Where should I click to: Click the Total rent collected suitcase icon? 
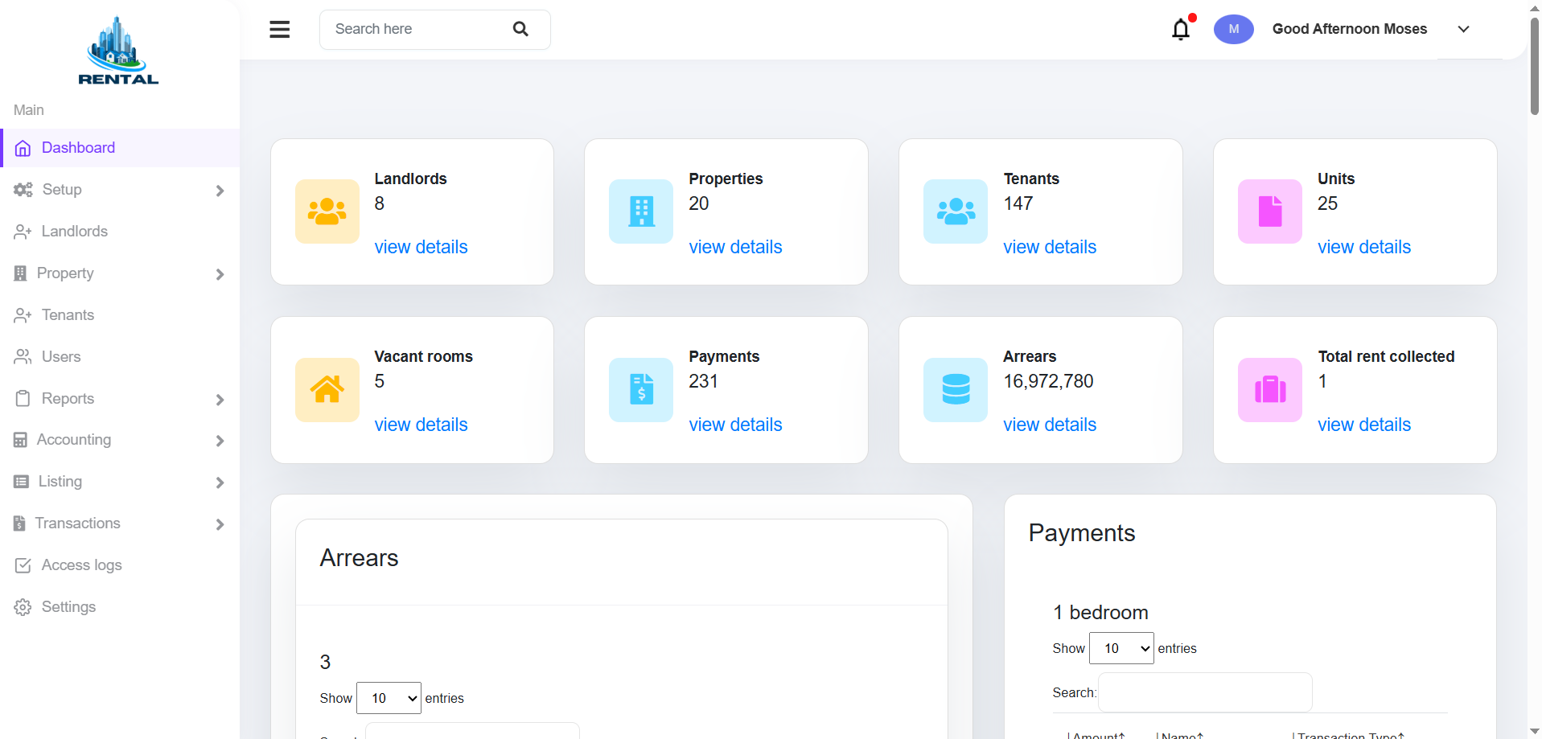pyautogui.click(x=1270, y=390)
